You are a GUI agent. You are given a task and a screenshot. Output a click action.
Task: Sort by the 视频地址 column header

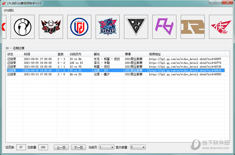coord(186,54)
